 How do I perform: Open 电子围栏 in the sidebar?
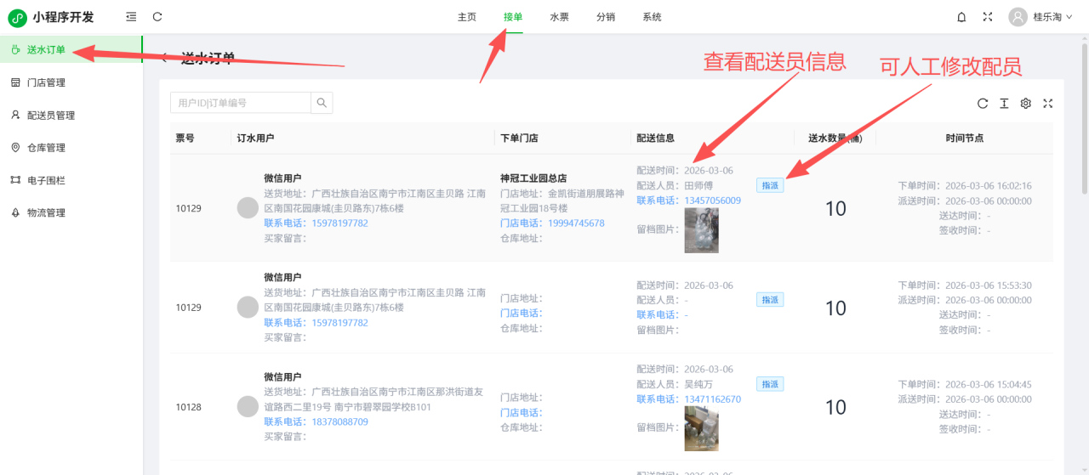click(46, 180)
